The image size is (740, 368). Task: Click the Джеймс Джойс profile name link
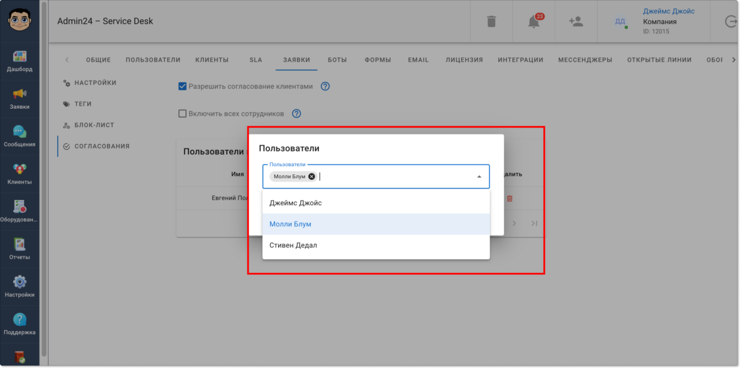[x=668, y=11]
